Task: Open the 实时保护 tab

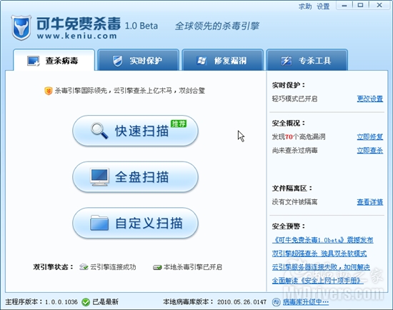Action: click(138, 60)
